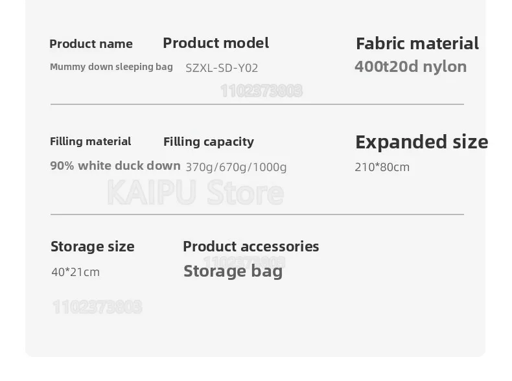The image size is (512, 381).
Task: Click the Filling material label
Action: [90, 141]
